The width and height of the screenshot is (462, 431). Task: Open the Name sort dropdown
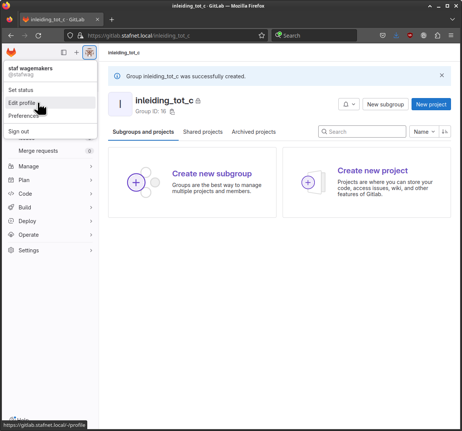click(x=424, y=132)
